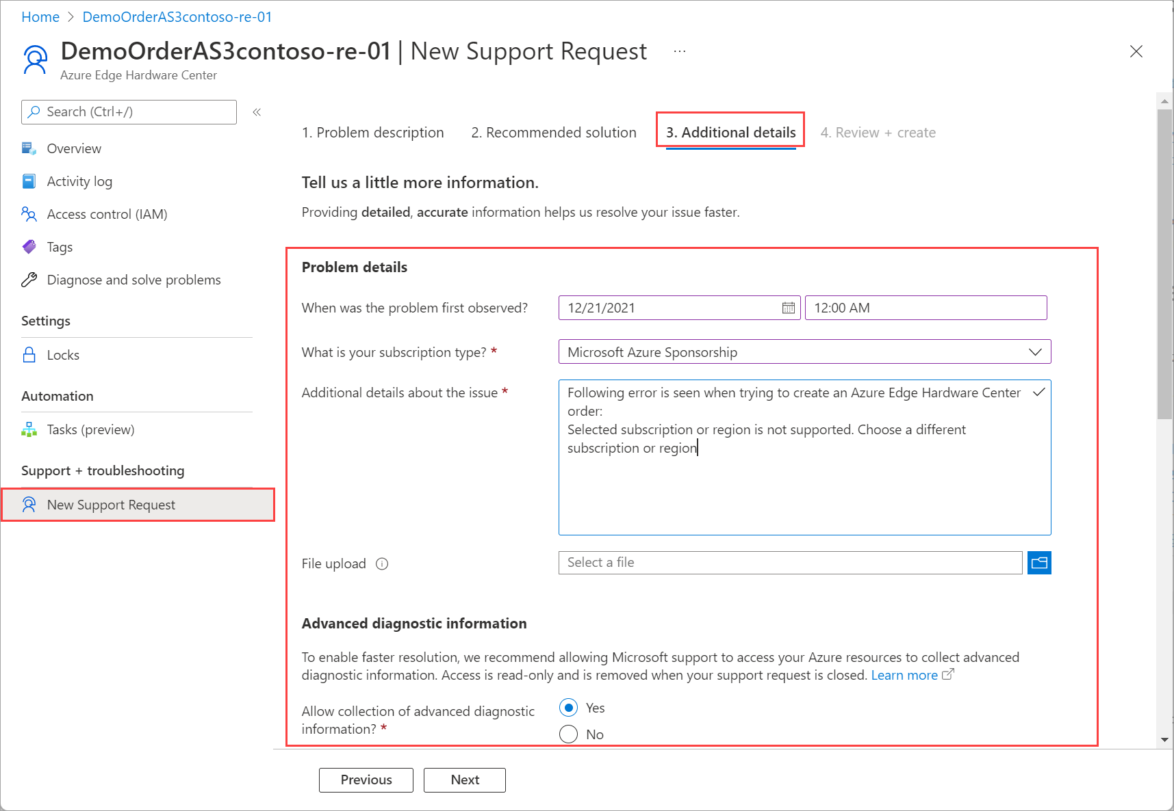Image resolution: width=1174 pixels, height=811 pixels.
Task: Collapse the sidebar with double-chevron icon
Action: [x=257, y=112]
